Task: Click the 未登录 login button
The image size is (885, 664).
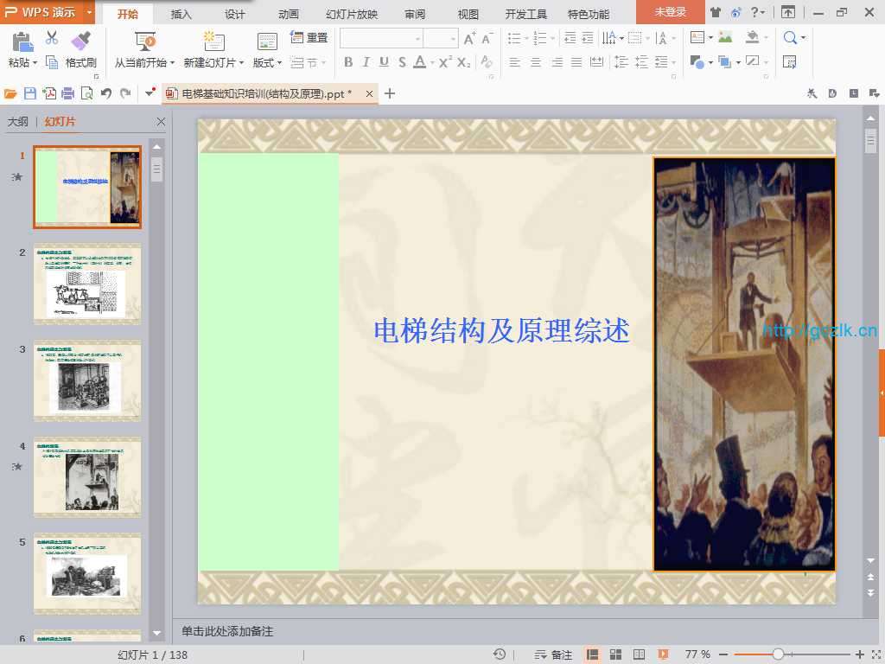Action: [x=670, y=12]
